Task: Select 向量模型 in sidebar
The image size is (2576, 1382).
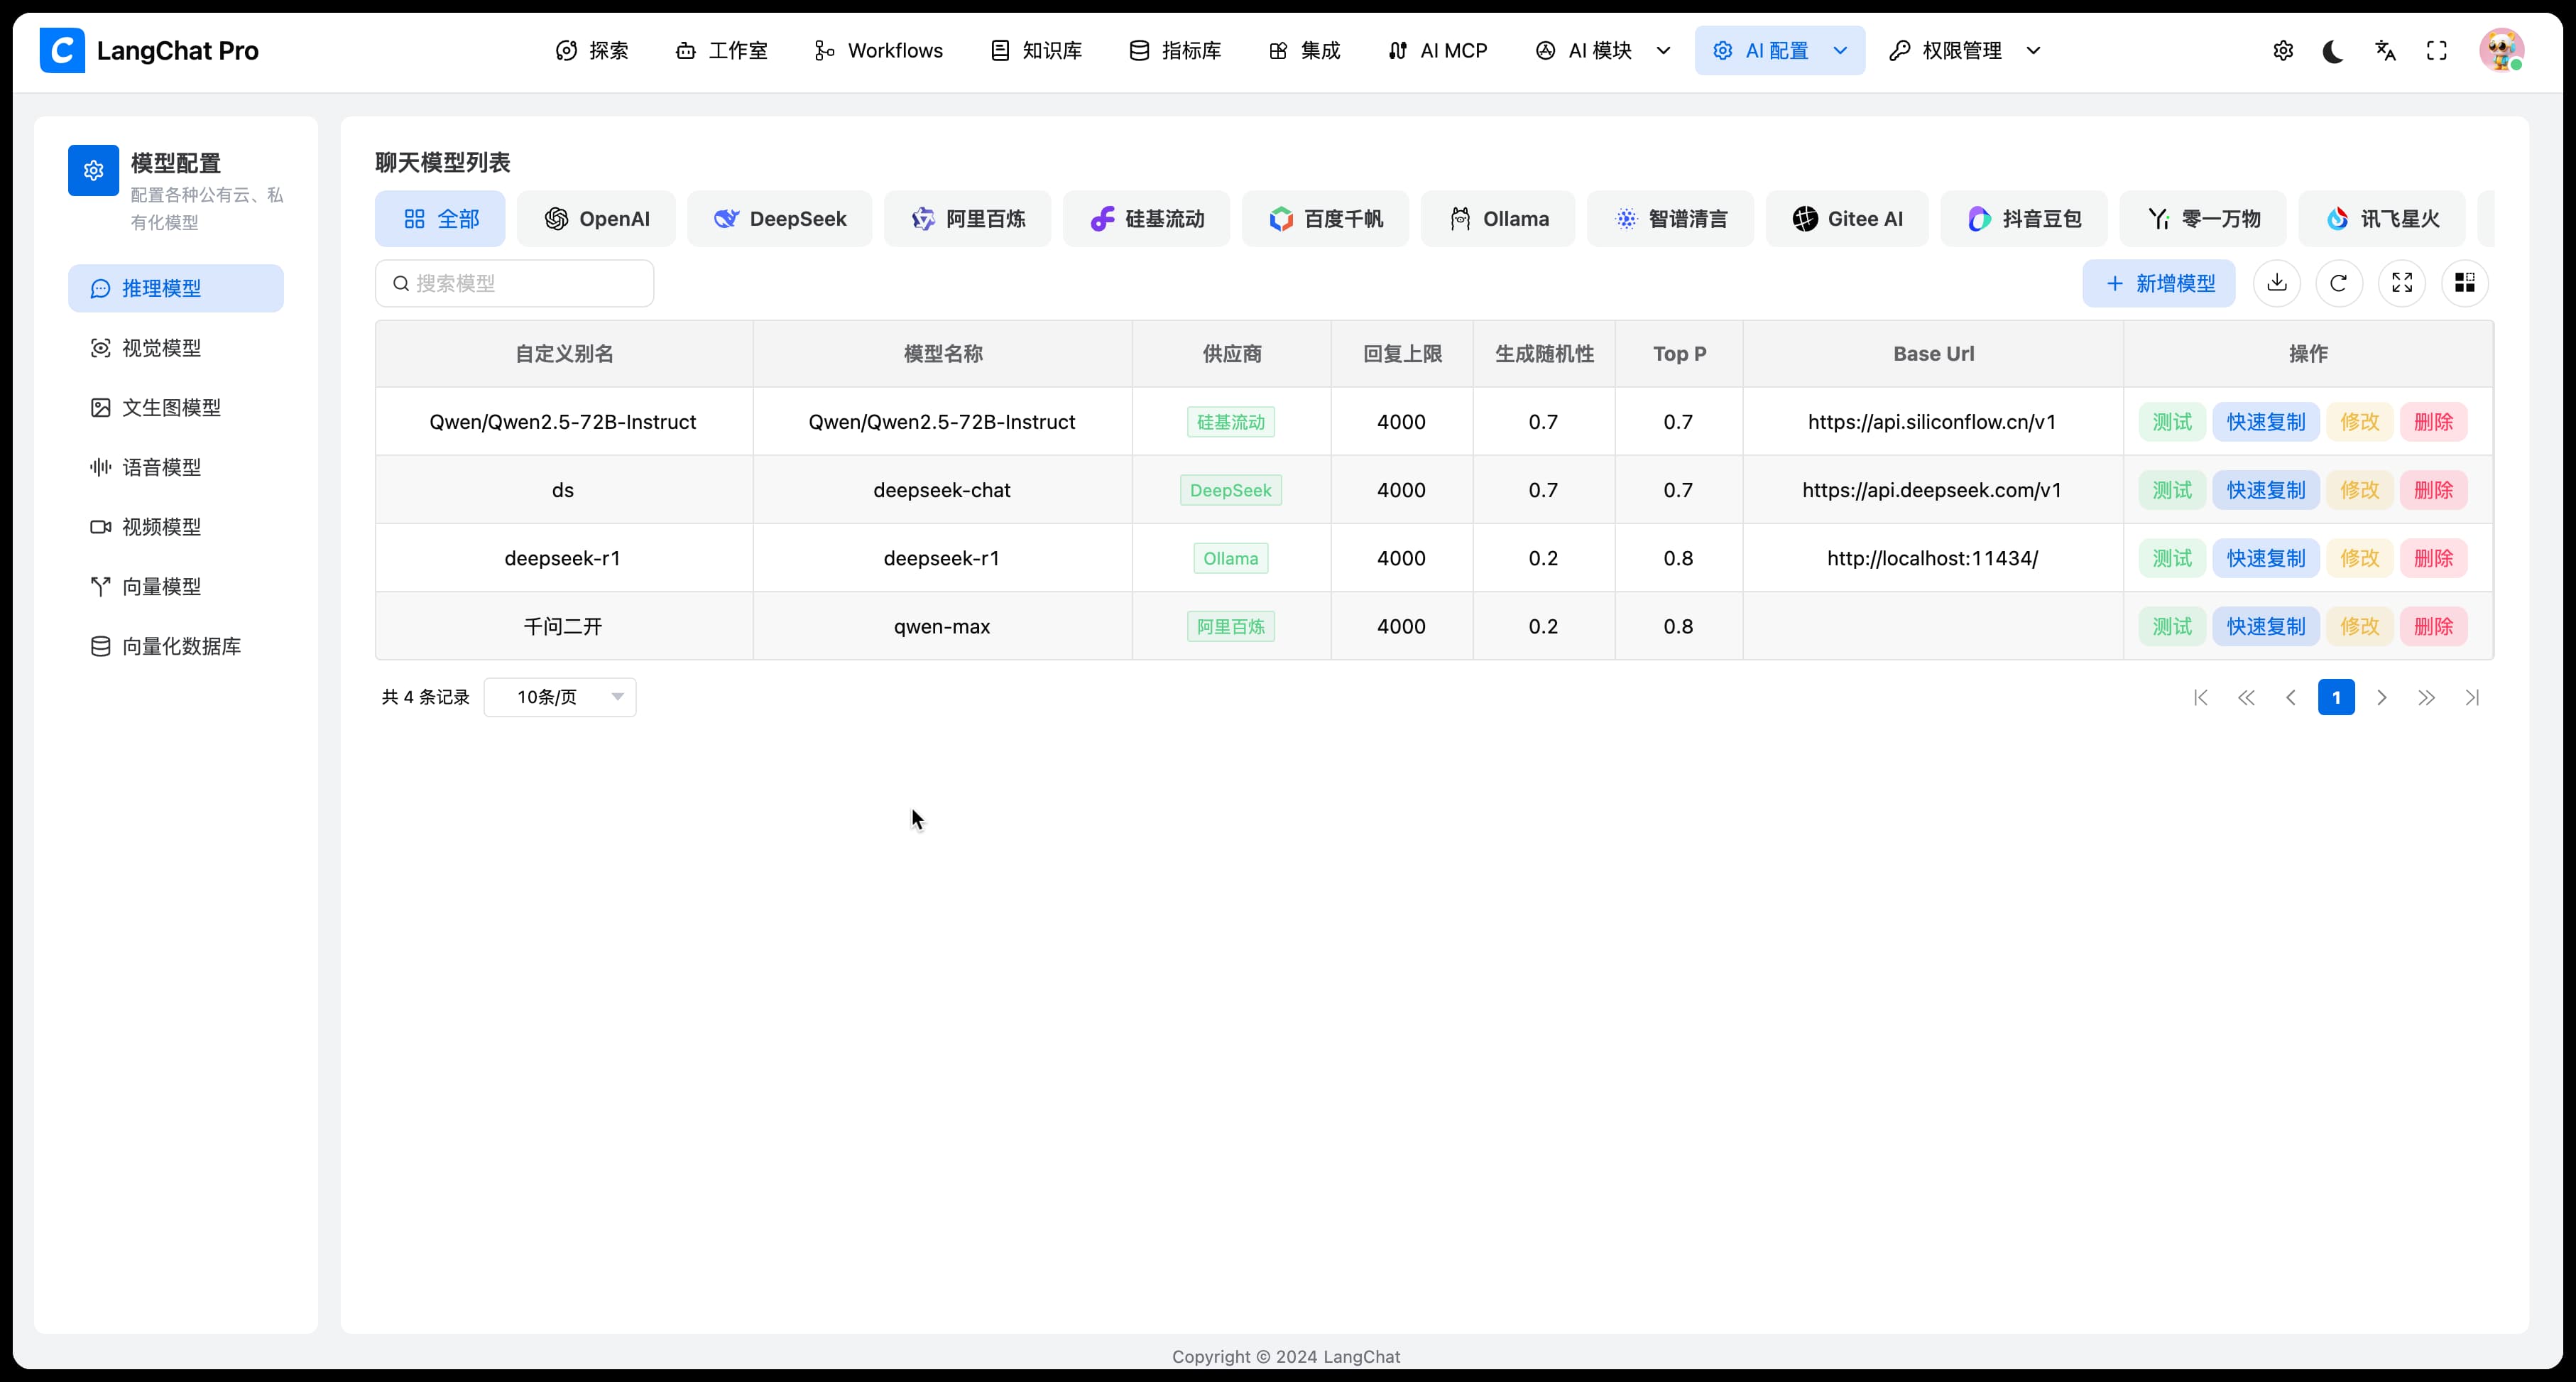Action: 176,586
